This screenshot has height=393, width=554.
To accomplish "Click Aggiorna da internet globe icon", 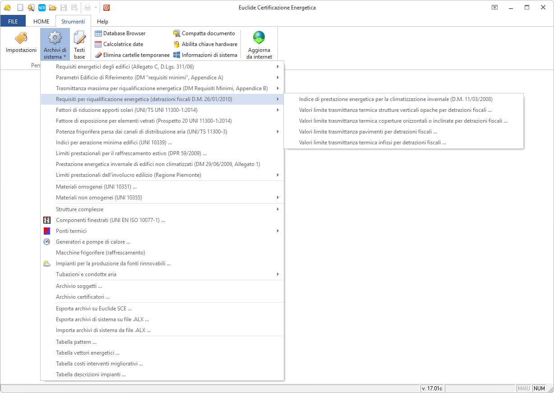I will pyautogui.click(x=259, y=38).
